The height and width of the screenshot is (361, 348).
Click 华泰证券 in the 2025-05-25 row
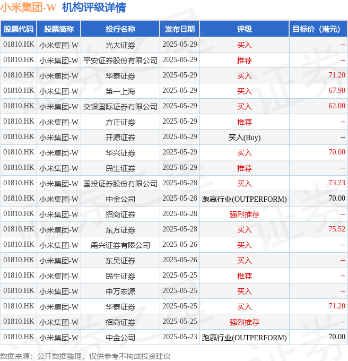120,307
